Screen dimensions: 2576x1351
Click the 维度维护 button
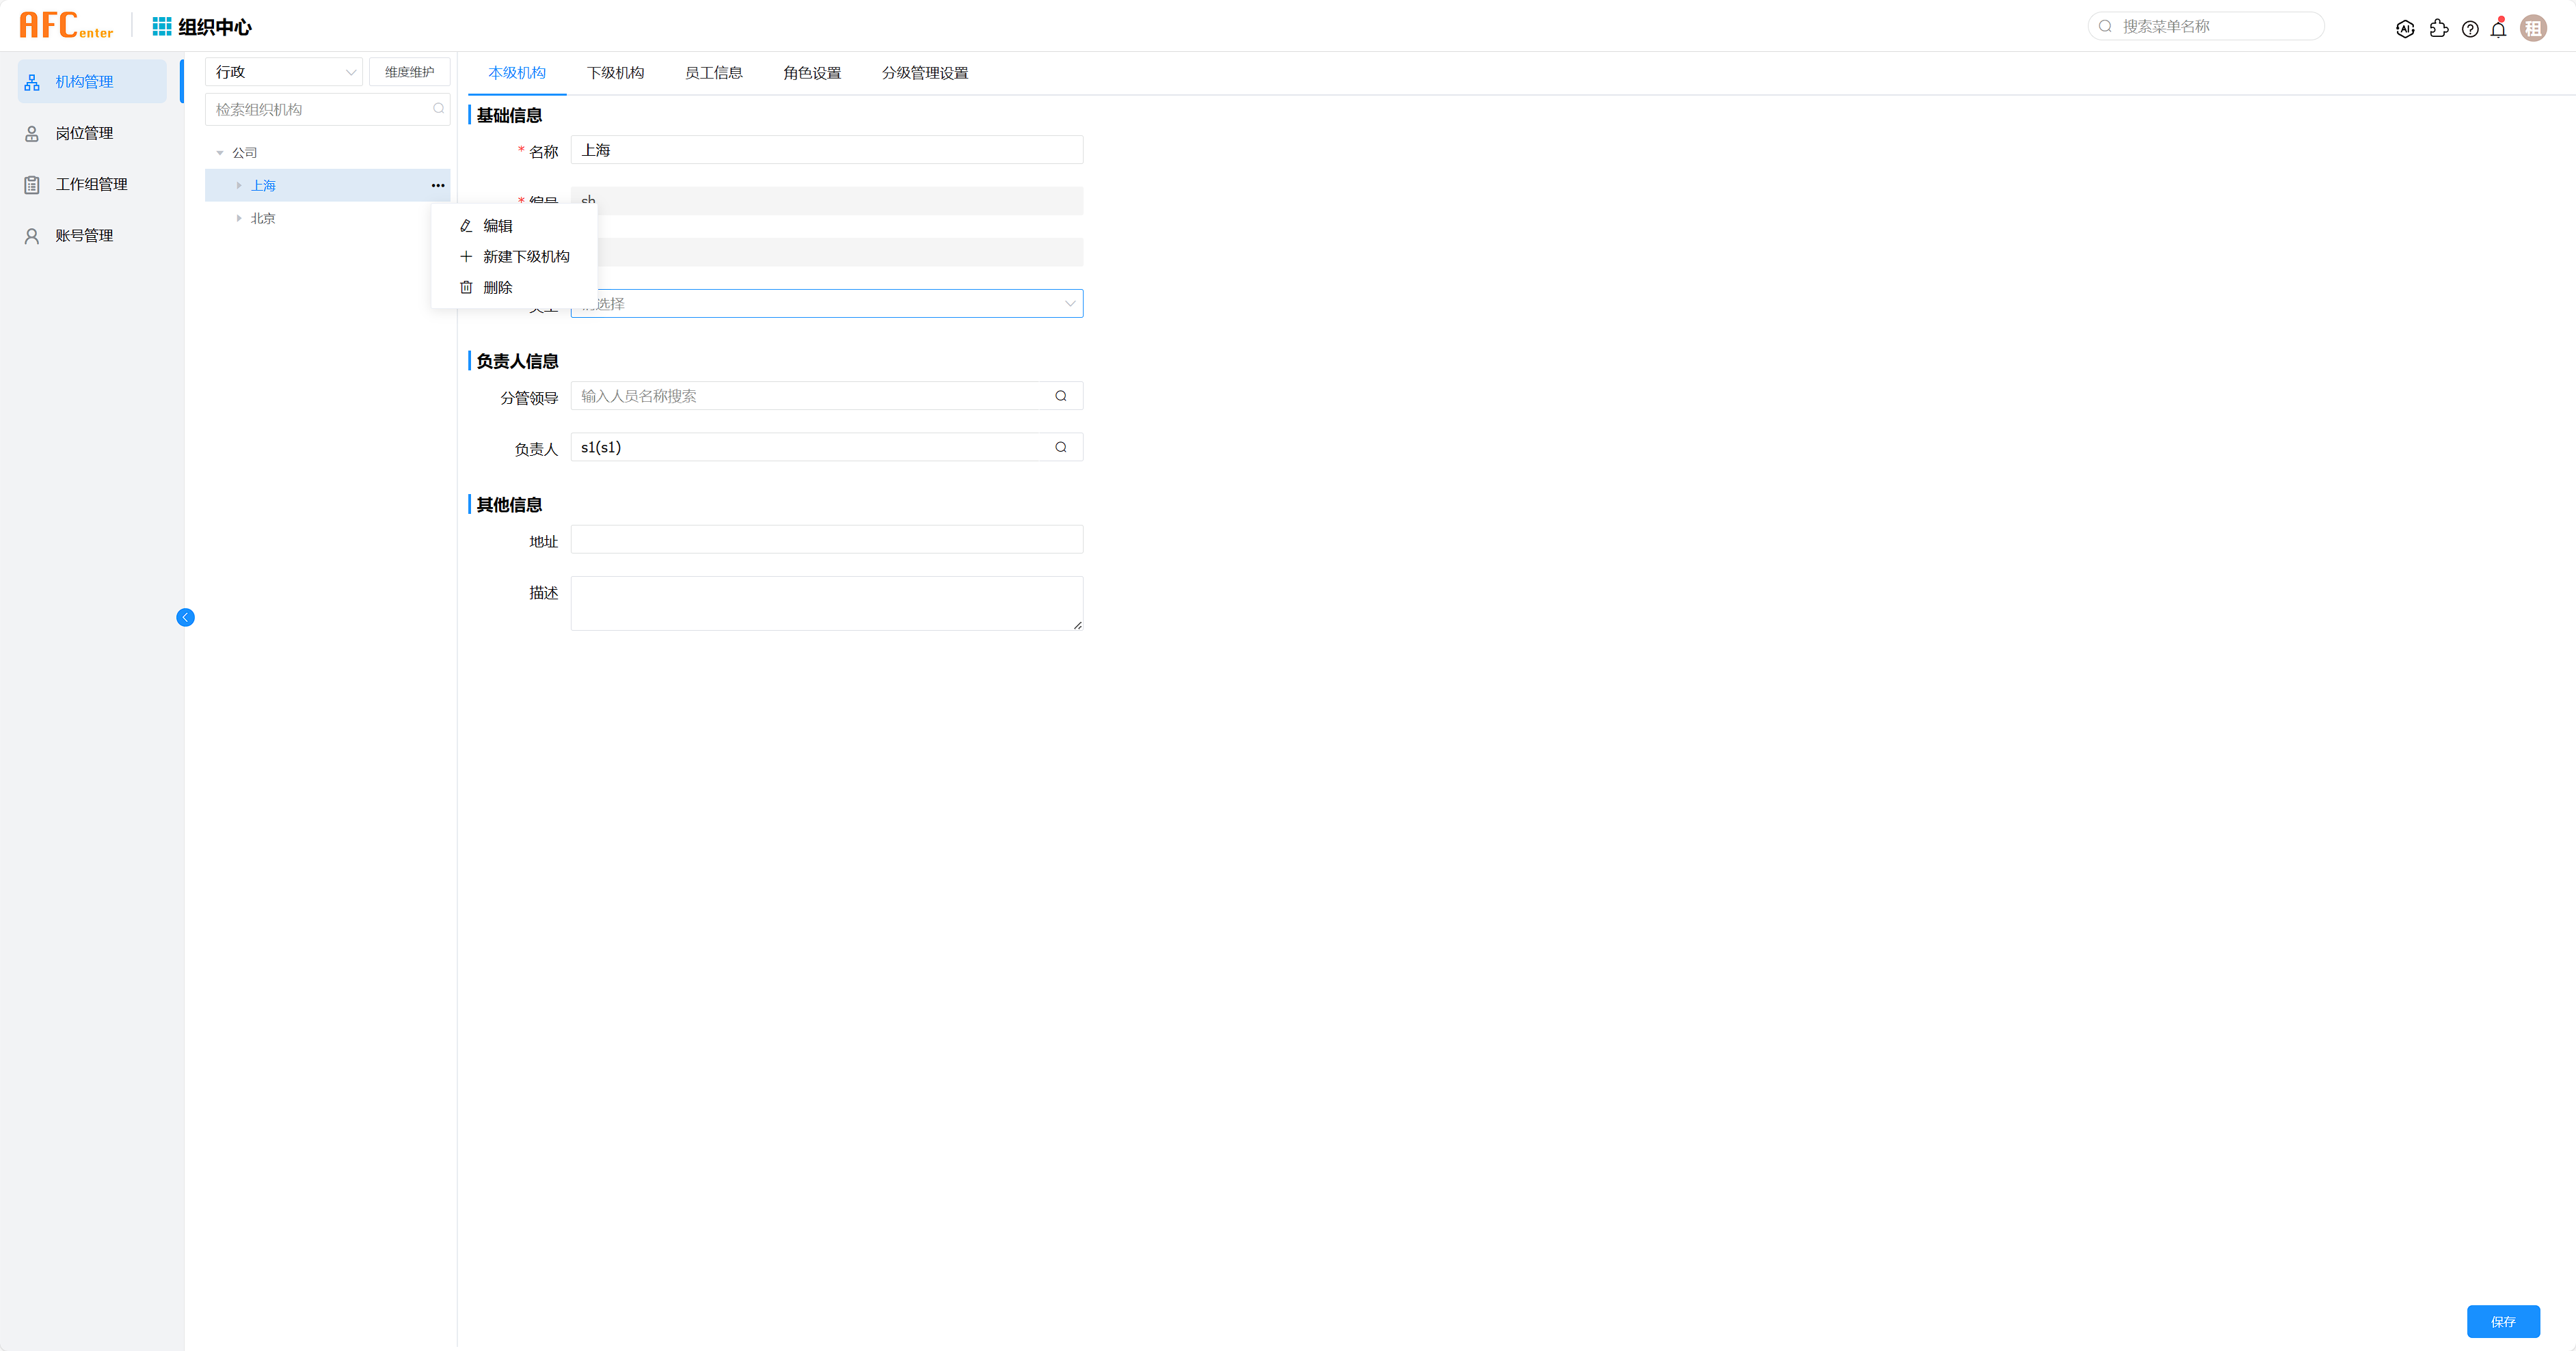409,72
